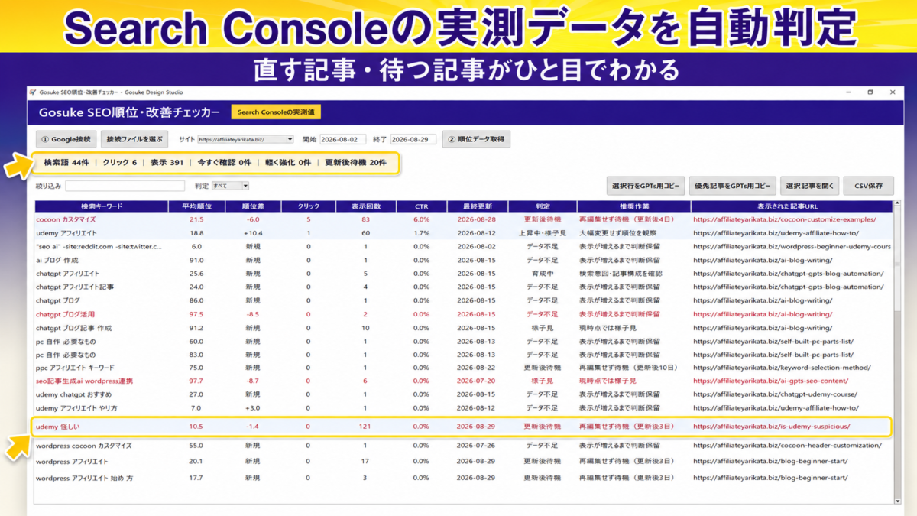Screen dimensions: 917x516
Task: Click Search Consoleの実測値 yellow label
Action: 276,112
